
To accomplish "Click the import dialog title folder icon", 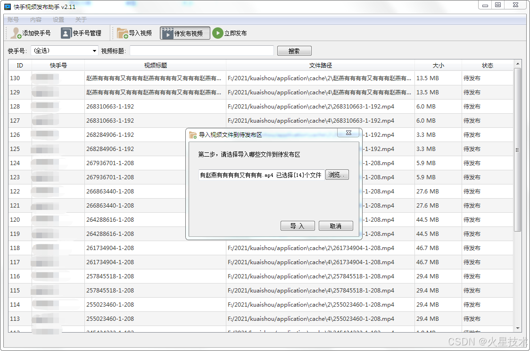I will pyautogui.click(x=193, y=135).
